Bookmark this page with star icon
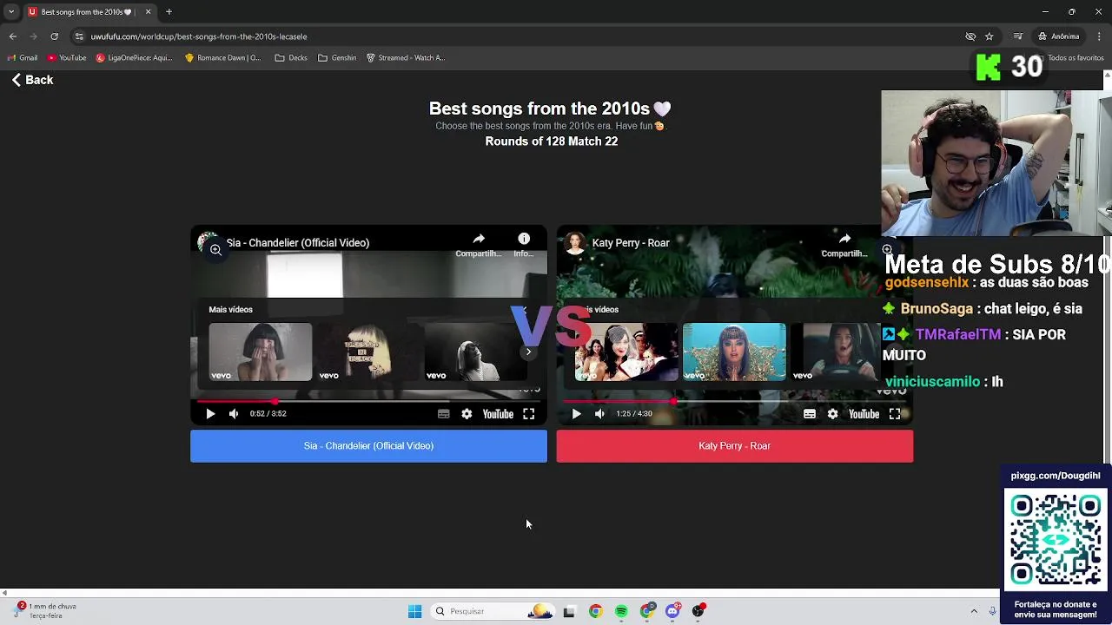Viewport: 1112px width, 625px height. [989, 36]
